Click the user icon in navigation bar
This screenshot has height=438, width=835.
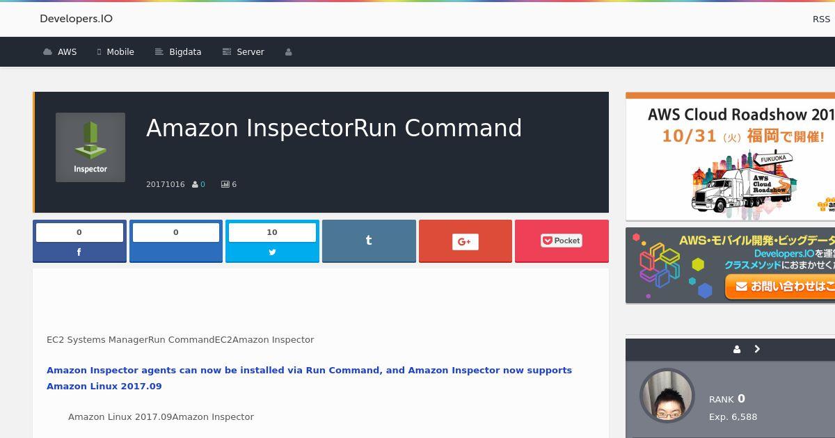tap(289, 52)
